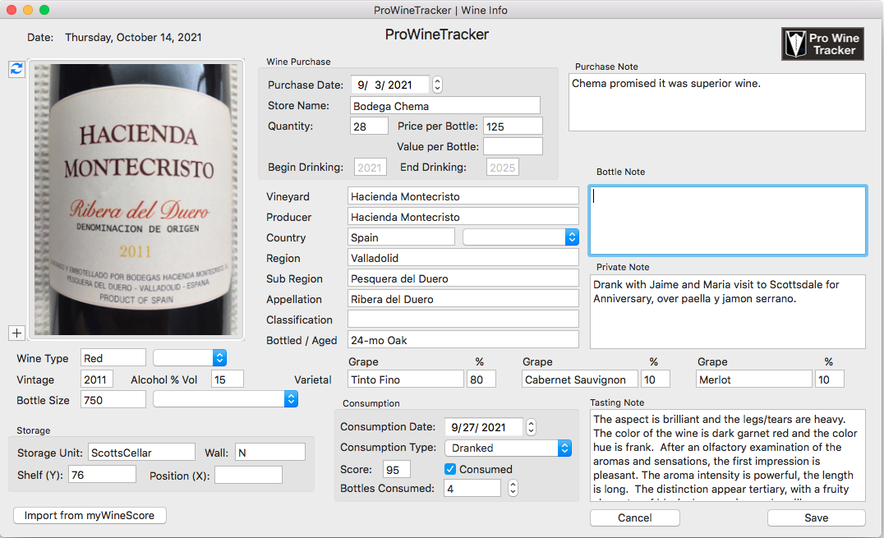Refresh the wine label image
Viewport: 884px width, 538px height.
pyautogui.click(x=16, y=69)
